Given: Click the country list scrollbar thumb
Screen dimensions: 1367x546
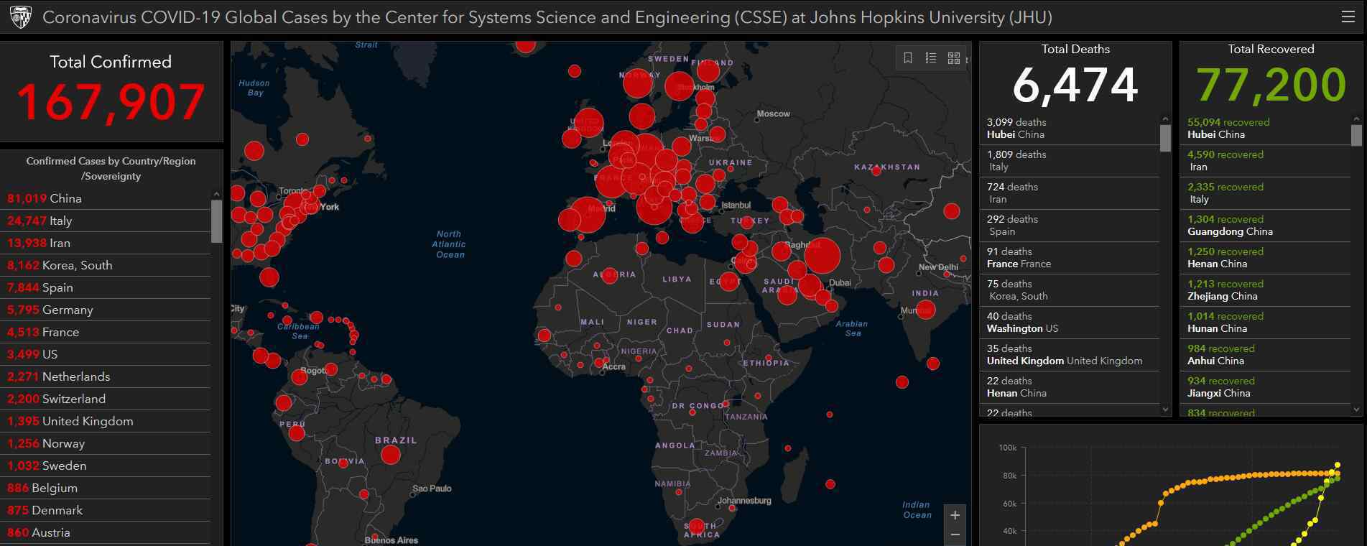Looking at the screenshot, I should [x=217, y=221].
